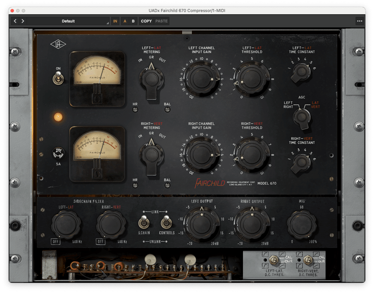Image resolution: width=374 pixels, height=293 pixels.
Task: Adjust the Right-Vert HR trim screw
Action: click(135, 185)
